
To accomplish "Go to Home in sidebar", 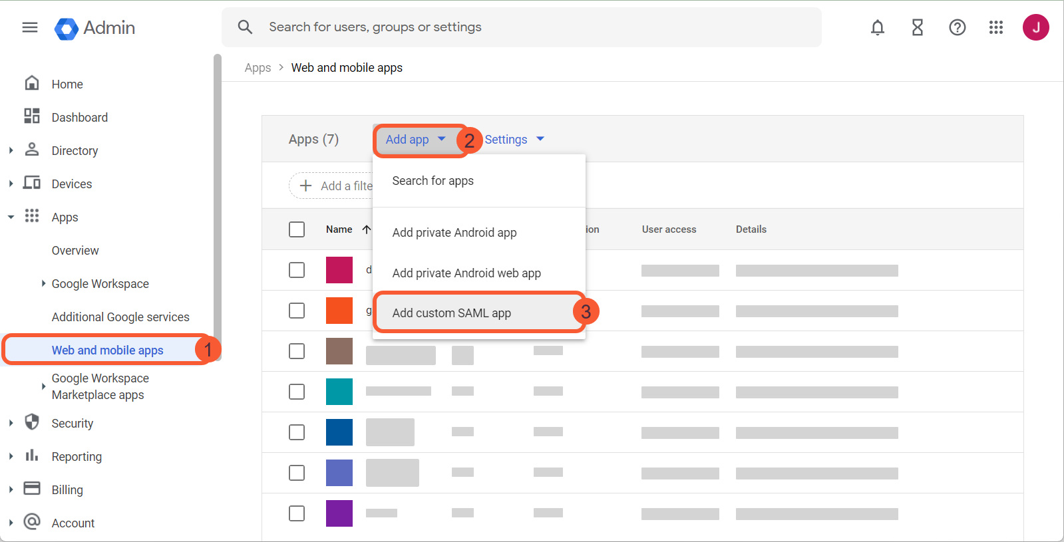I will coord(67,84).
